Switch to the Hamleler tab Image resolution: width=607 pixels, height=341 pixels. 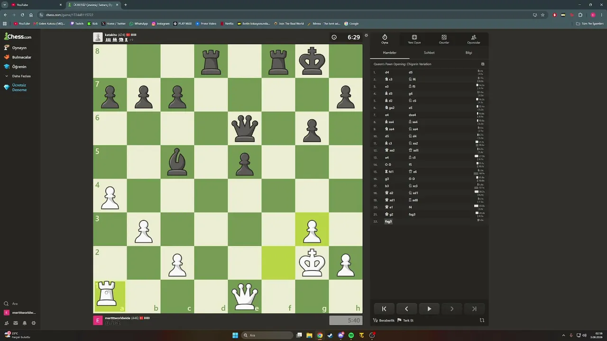[x=389, y=53]
